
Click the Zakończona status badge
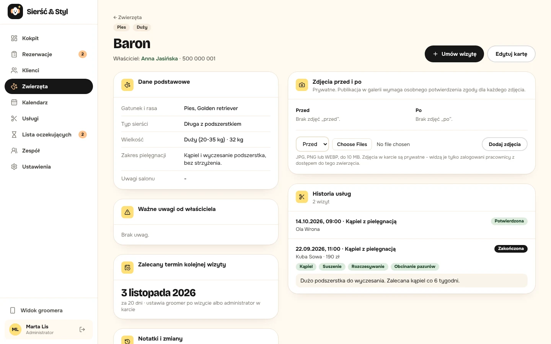click(511, 248)
